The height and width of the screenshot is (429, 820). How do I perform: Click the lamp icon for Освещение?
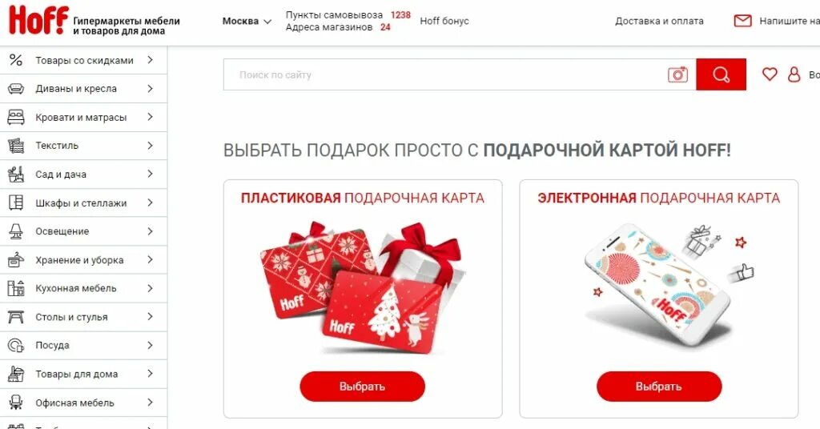(x=16, y=231)
